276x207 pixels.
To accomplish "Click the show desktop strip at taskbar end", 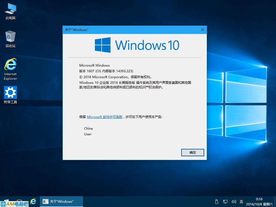I will pyautogui.click(x=275, y=202).
